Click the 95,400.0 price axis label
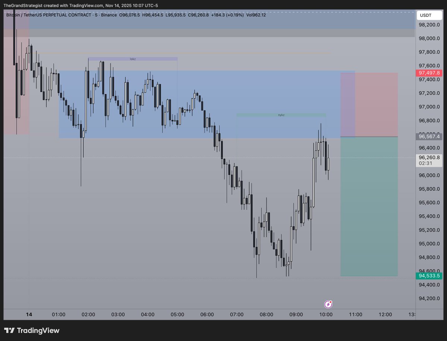This screenshot has height=341, width=447. 429,217
